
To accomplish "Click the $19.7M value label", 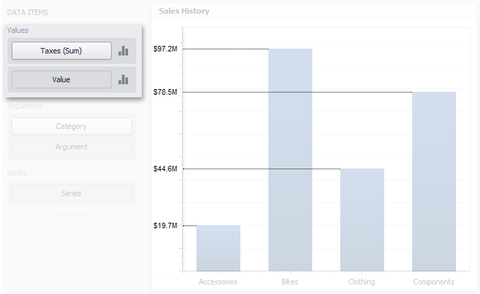I will (x=165, y=225).
